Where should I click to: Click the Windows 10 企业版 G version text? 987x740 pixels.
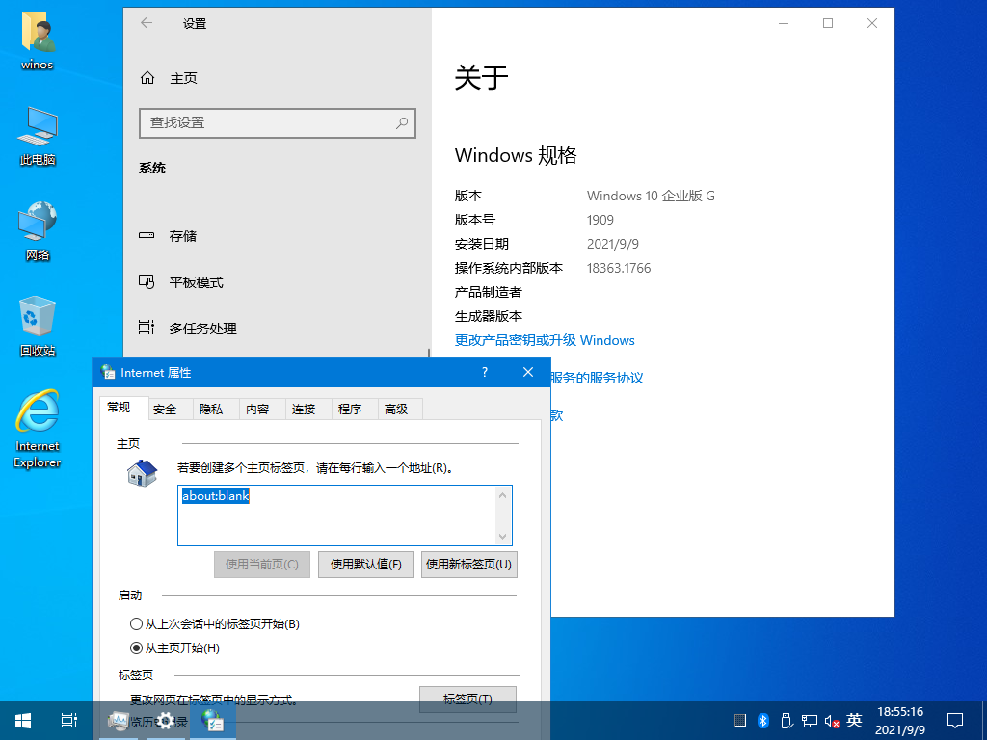(651, 196)
